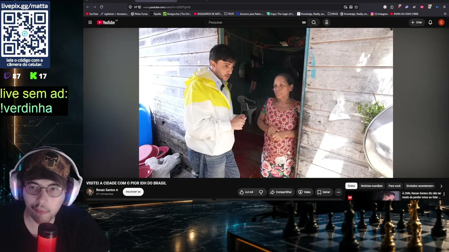The width and height of the screenshot is (449, 252).
Task: Like the video with 4,4 mil likes
Action: 246,192
